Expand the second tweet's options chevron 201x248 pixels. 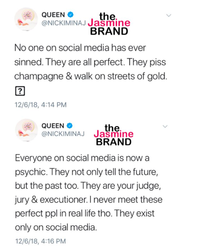tap(165, 126)
